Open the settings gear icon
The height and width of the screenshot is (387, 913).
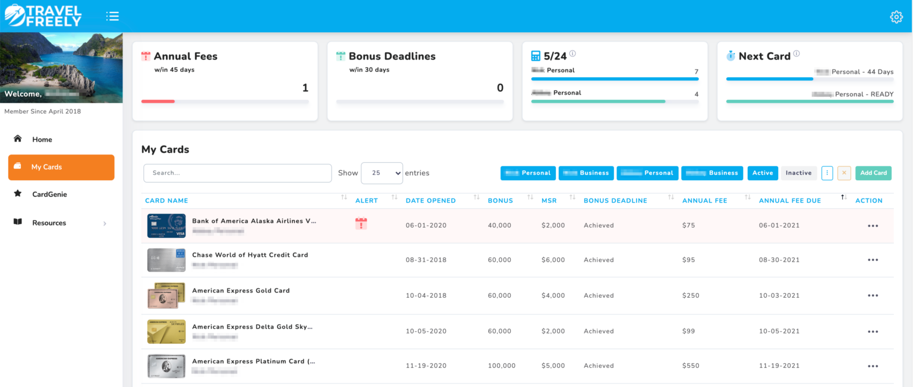(896, 17)
